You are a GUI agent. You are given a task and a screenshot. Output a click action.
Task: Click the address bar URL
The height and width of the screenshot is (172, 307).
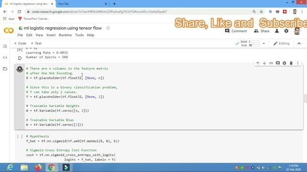click(x=99, y=11)
